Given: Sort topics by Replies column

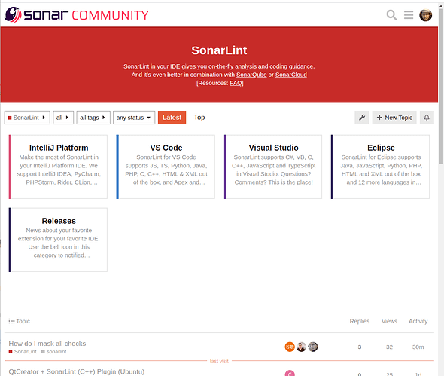Looking at the screenshot, I should tap(359, 321).
